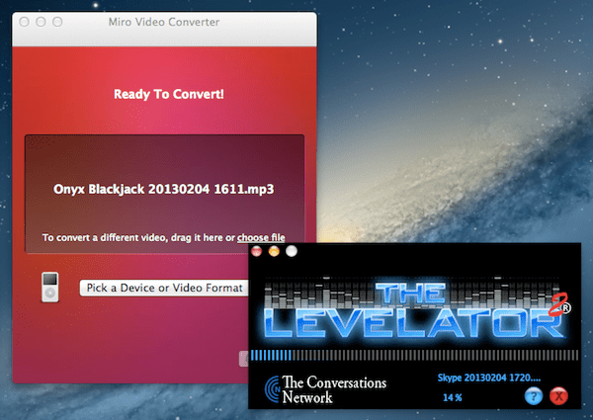This screenshot has height=420, width=593.
Task: Close the Miro Video Converter window
Action: click(x=24, y=22)
